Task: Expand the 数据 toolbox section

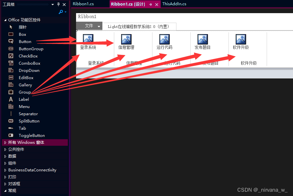Action: click(5, 156)
